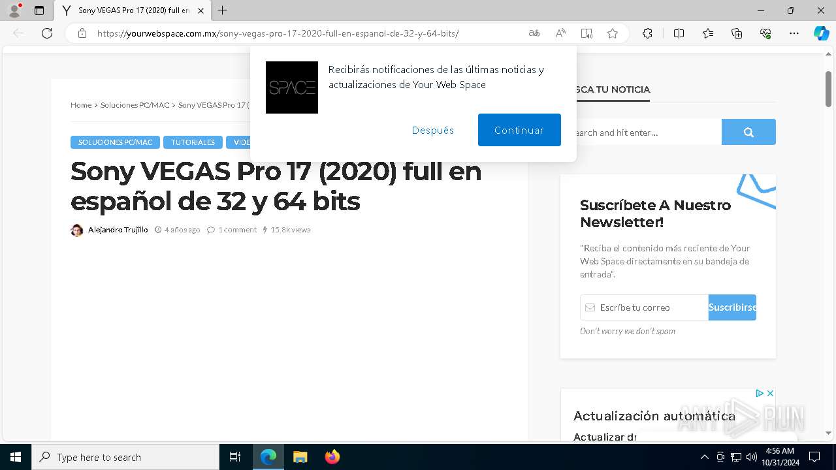
Task: Open Browser essentials icon
Action: pos(765,33)
